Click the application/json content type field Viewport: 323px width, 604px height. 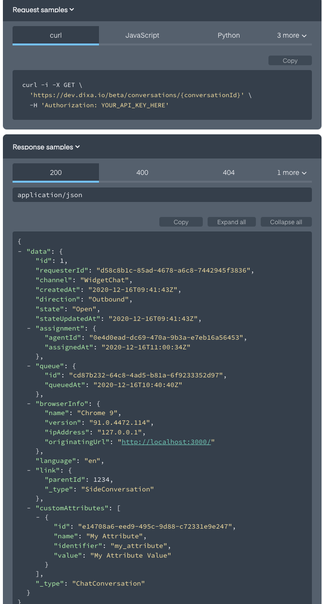tap(162, 195)
